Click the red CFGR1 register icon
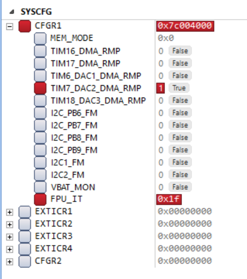 (x=25, y=26)
